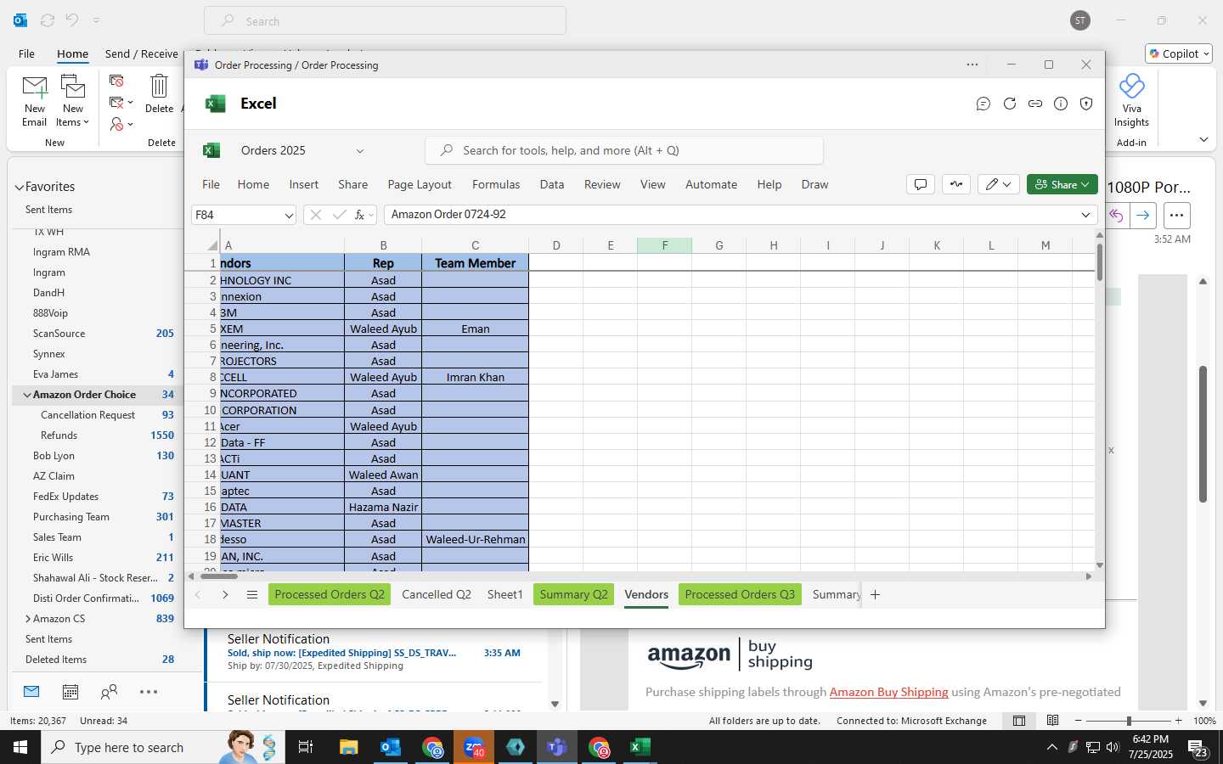Open the Name Box dropdown showing F84

[x=289, y=216]
